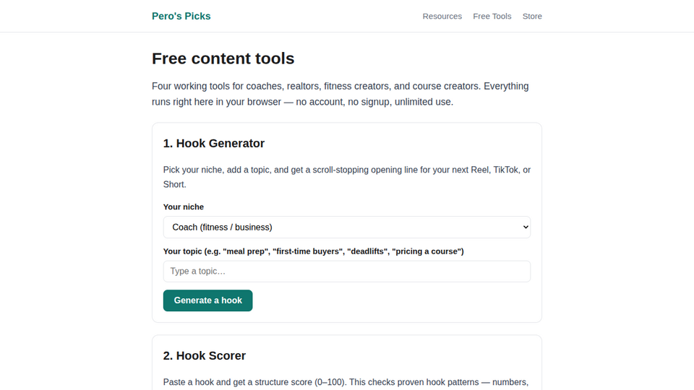Click the 1. Hook Generator heading
This screenshot has height=390, width=694.
coord(214,143)
